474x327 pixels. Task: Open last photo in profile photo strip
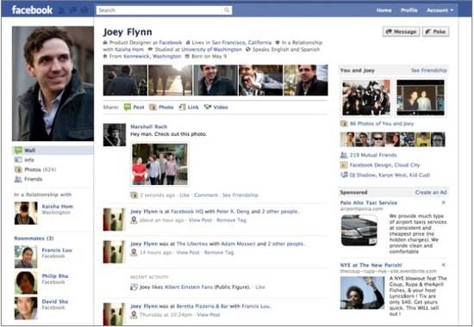pos(306,80)
